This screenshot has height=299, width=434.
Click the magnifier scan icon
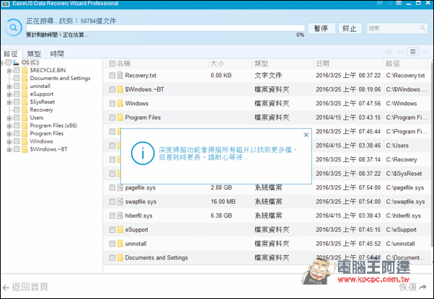click(13, 27)
